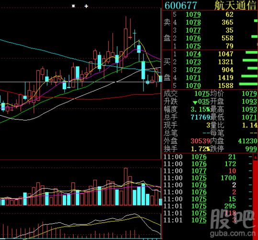The width and height of the screenshot is (258, 240).
Task: Click sell-2 volume 558
Action: coord(227,38)
